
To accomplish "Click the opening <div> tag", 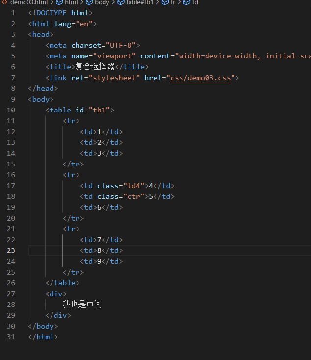I will [56, 293].
